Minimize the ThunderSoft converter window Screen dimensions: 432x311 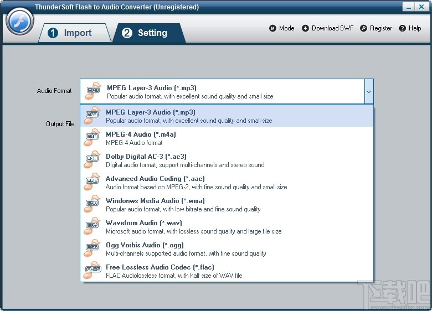click(409, 7)
